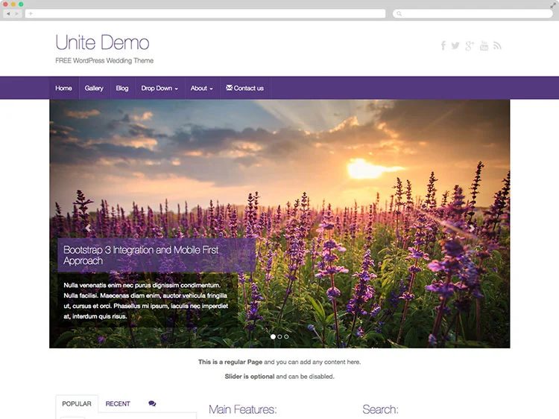Go to previous slide with left arrow
Image resolution: width=559 pixels, height=419 pixels.
88,228
